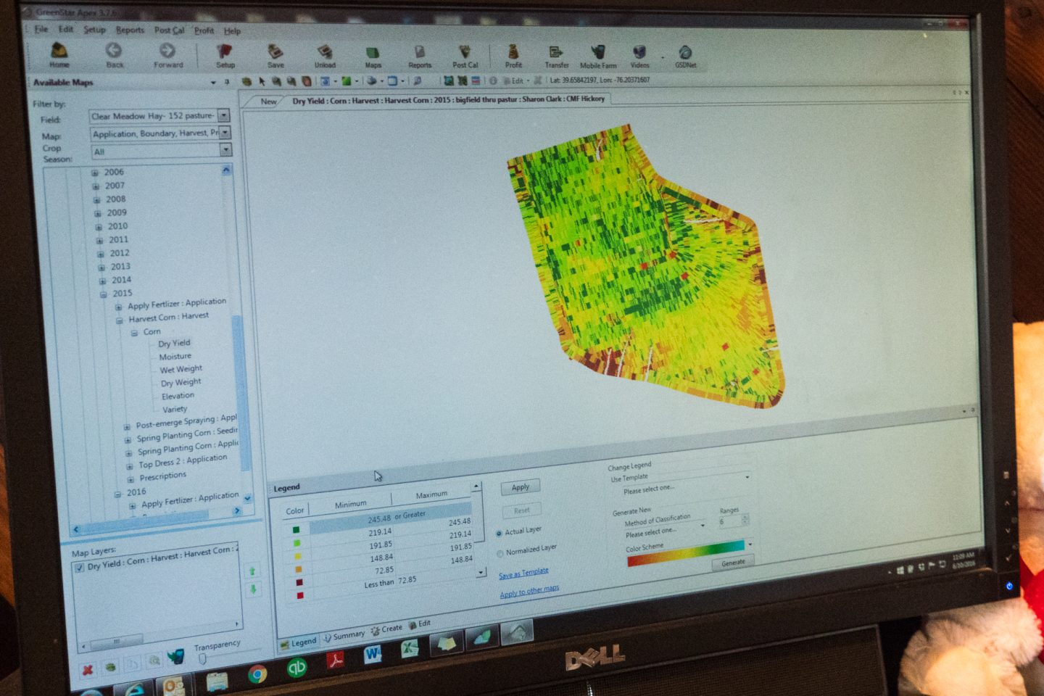Click the Save icon in the toolbar
The image size is (1044, 696).
tap(275, 54)
